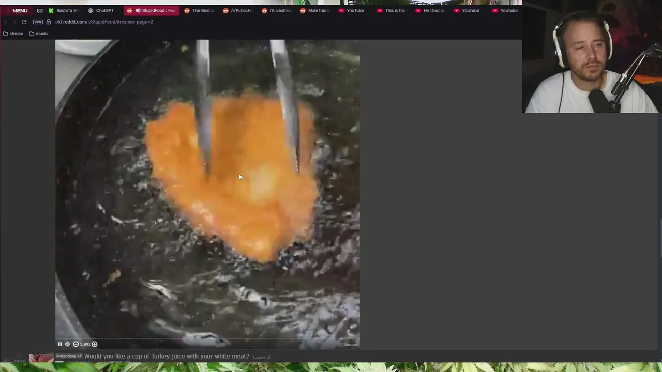Screen dimensions: 662x372
Task: Increase playback speed with plus icon
Action: [94, 344]
